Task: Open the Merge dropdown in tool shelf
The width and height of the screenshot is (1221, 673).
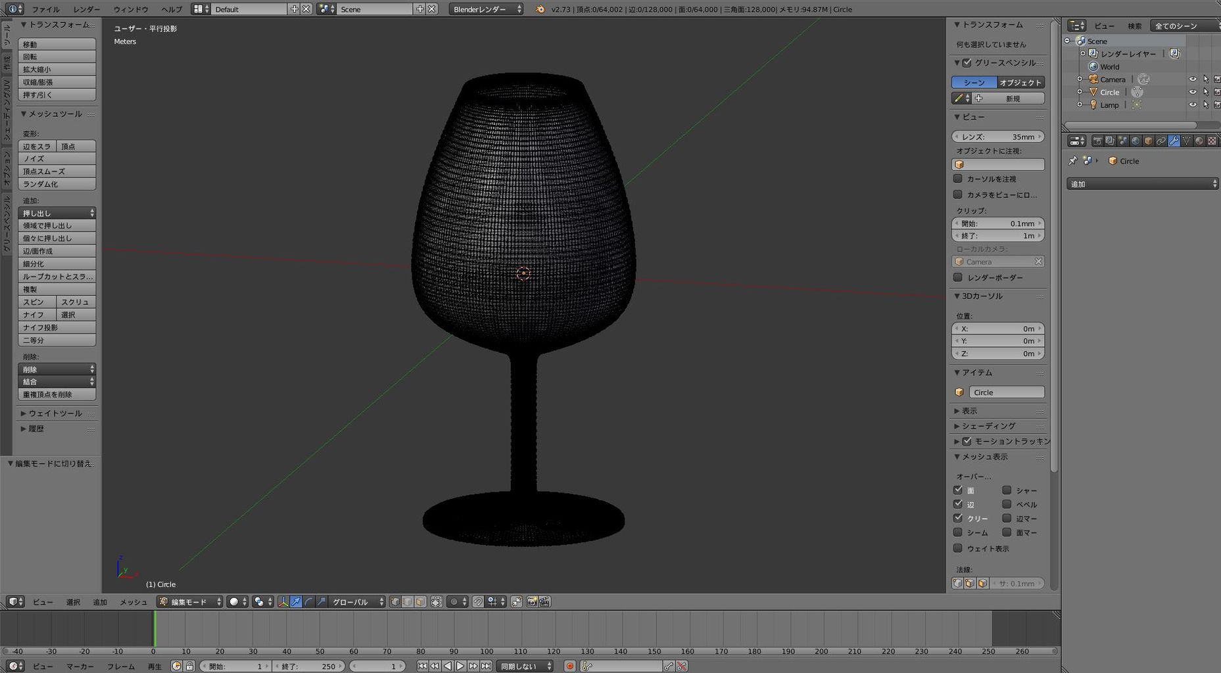Action: click(x=57, y=382)
